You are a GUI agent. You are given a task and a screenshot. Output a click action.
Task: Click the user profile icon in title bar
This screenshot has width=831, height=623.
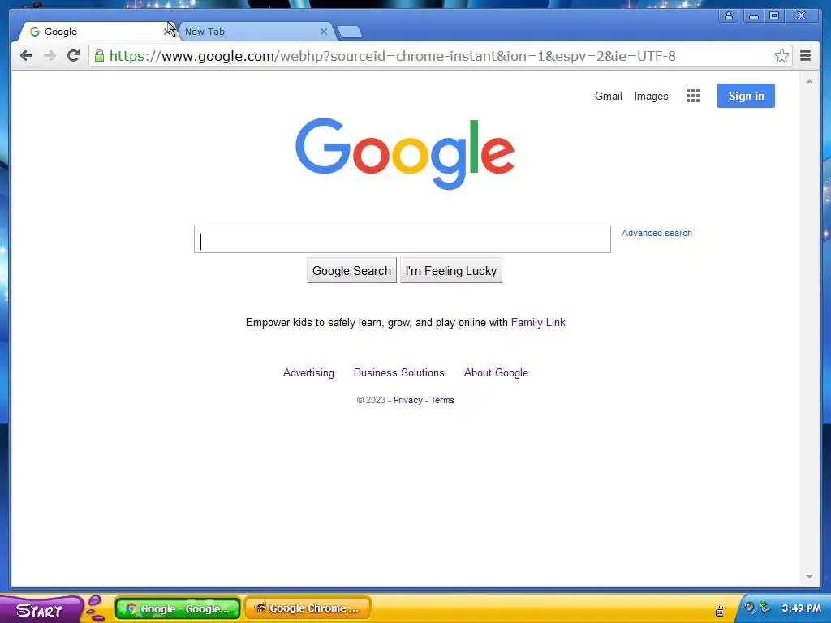click(x=729, y=15)
